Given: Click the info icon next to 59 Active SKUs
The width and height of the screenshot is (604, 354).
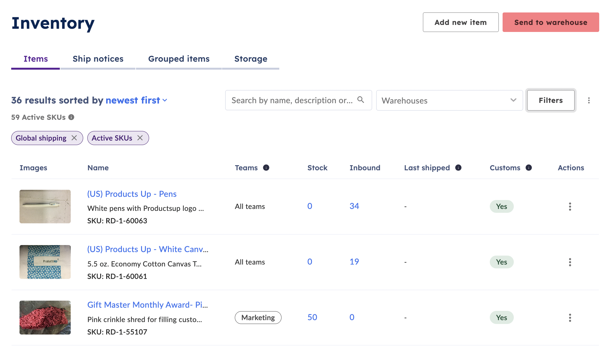Looking at the screenshot, I should tap(71, 117).
